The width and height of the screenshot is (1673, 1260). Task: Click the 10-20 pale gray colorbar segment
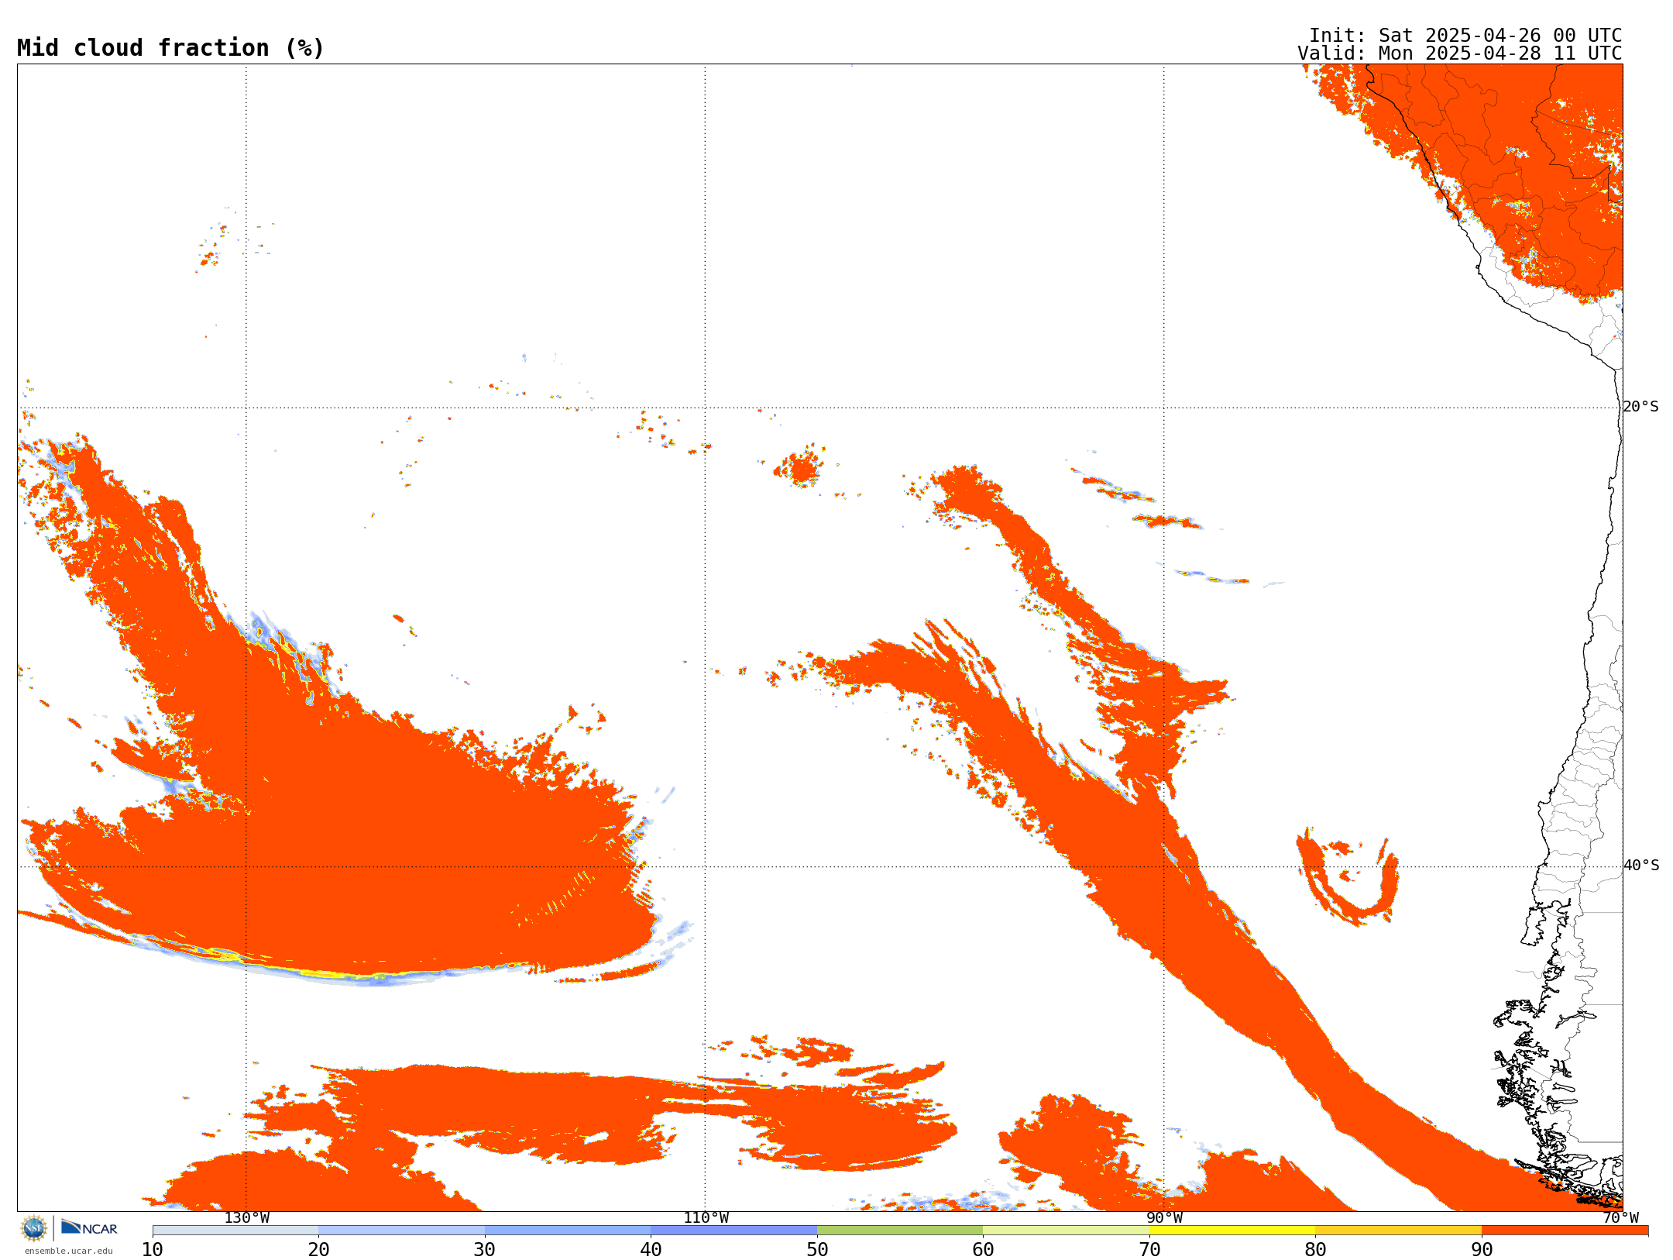point(235,1231)
